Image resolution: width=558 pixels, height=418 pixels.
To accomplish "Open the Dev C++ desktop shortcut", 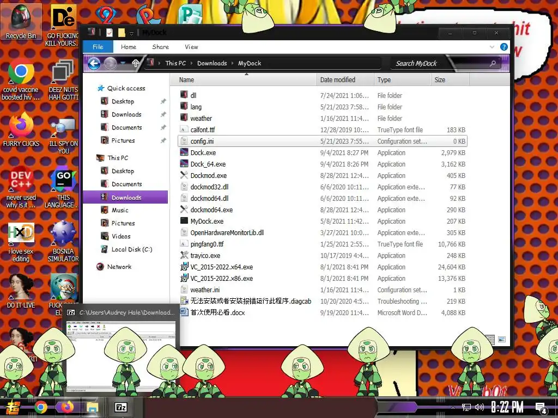I will click(21, 187).
